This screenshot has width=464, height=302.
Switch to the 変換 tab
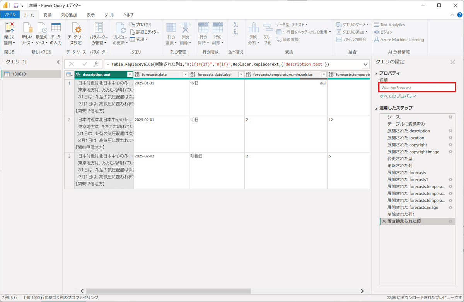coord(47,15)
